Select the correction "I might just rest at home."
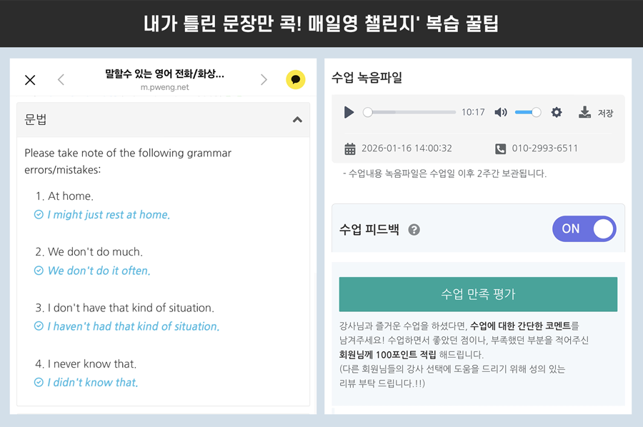The width and height of the screenshot is (643, 427). (x=109, y=215)
